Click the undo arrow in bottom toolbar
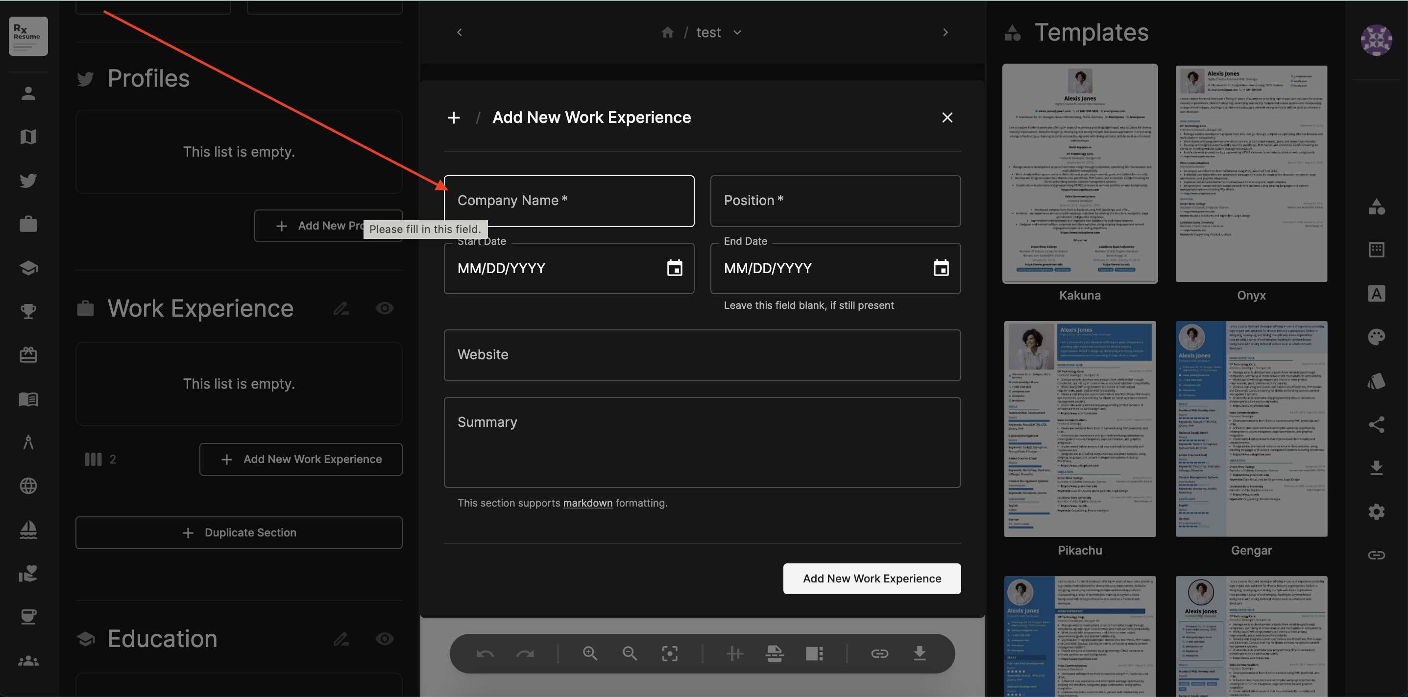The image size is (1408, 697). click(485, 653)
